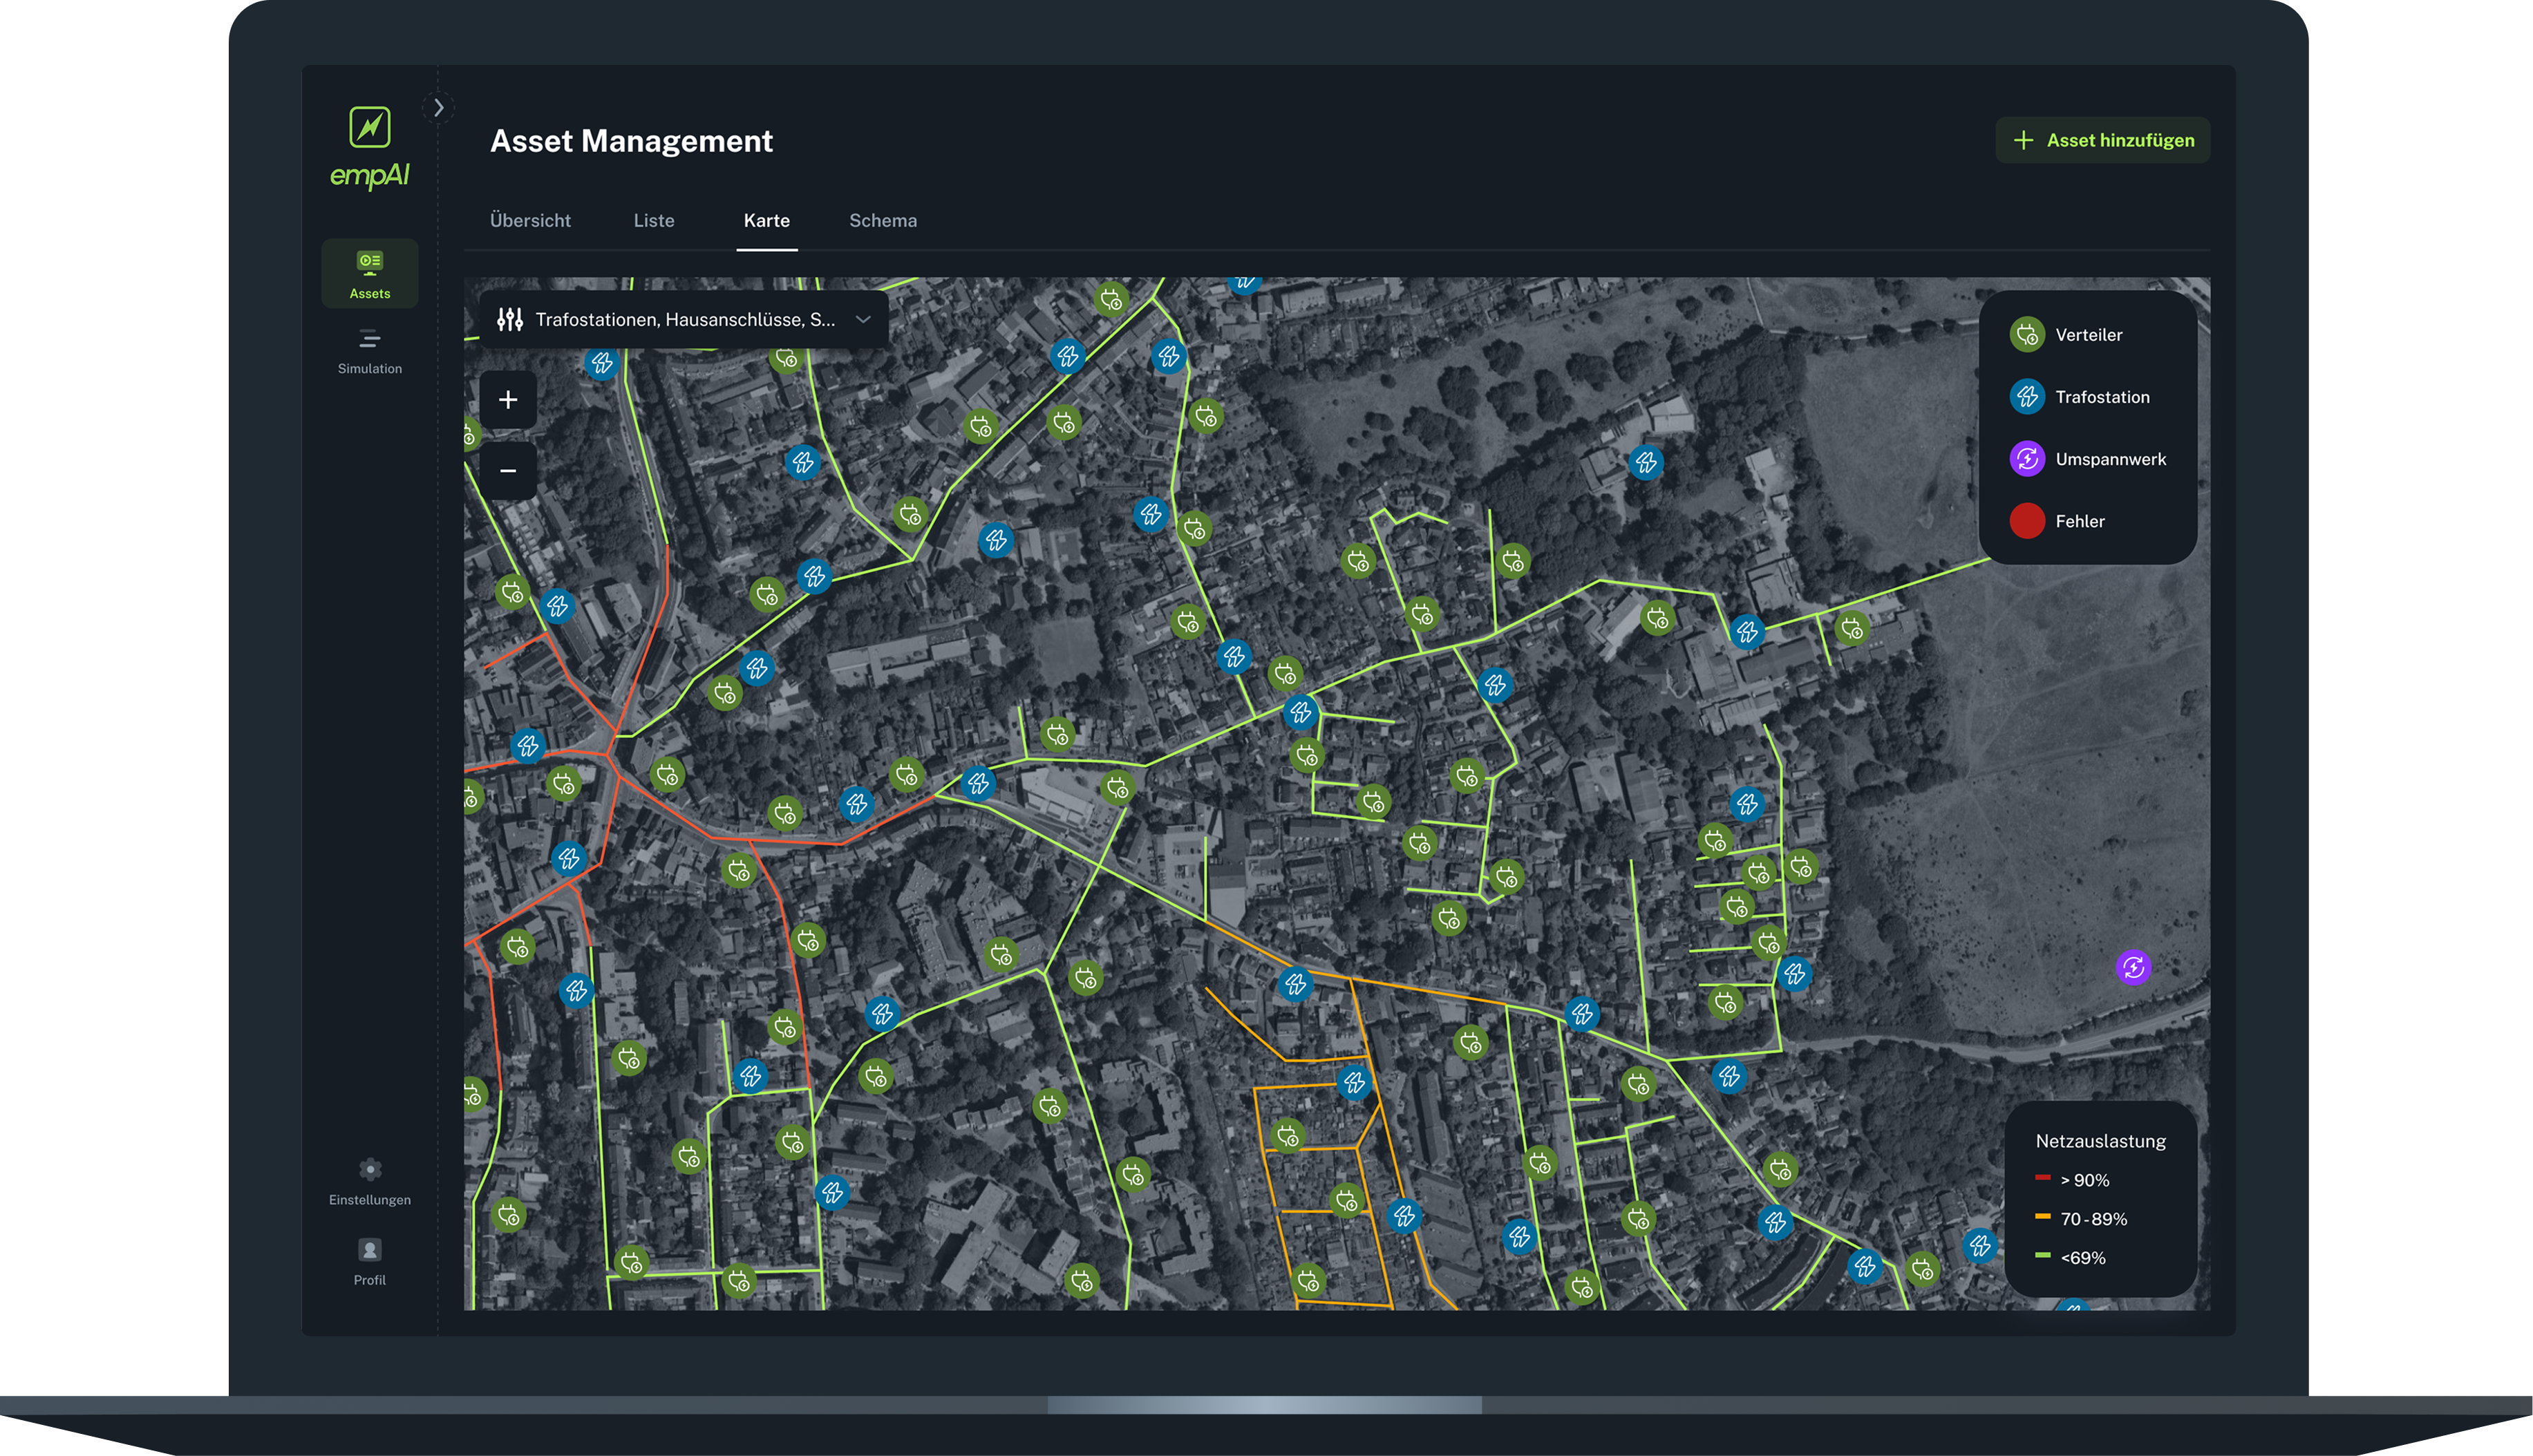Image resolution: width=2533 pixels, height=1456 pixels.
Task: Expand the sidebar with chevron arrow
Action: point(438,107)
